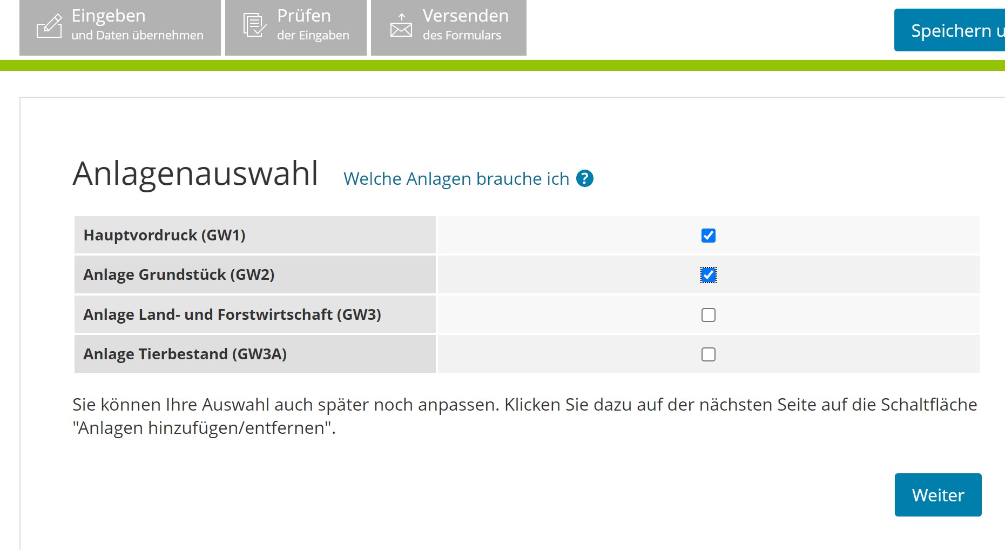1005x550 pixels.
Task: Click the Weiter button
Action: point(937,495)
